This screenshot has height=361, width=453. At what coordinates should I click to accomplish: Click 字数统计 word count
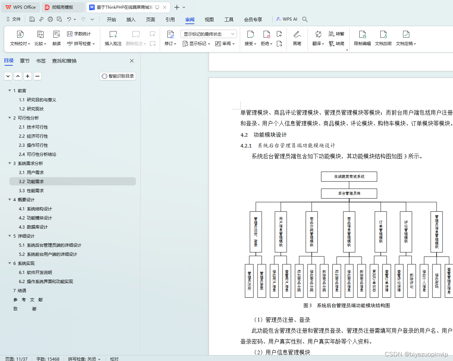(x=79, y=34)
